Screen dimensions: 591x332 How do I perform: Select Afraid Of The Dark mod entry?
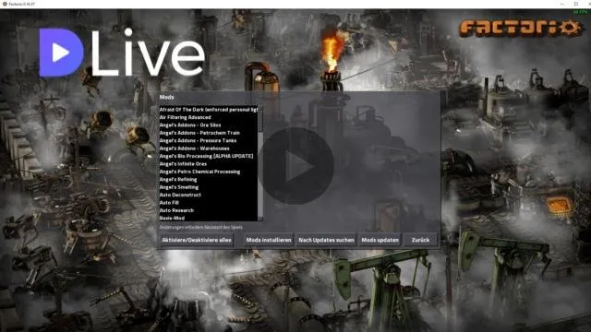click(209, 110)
